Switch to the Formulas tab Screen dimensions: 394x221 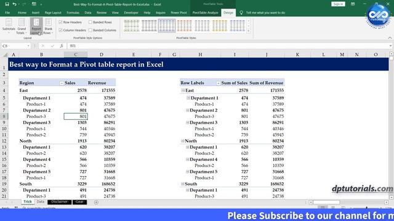[73, 12]
